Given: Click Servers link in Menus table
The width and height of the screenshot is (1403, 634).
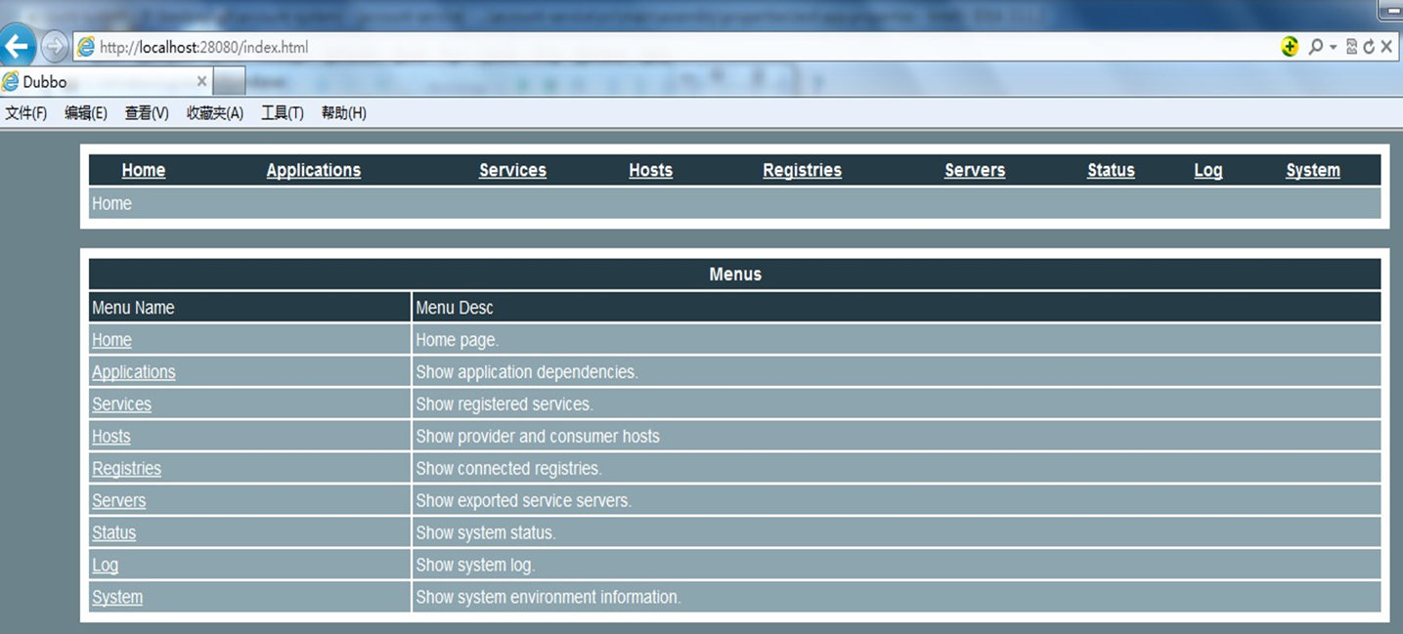Looking at the screenshot, I should pos(119,501).
